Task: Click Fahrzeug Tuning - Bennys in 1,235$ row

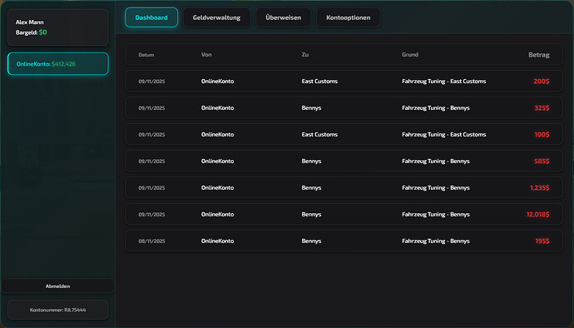Action: (x=436, y=187)
